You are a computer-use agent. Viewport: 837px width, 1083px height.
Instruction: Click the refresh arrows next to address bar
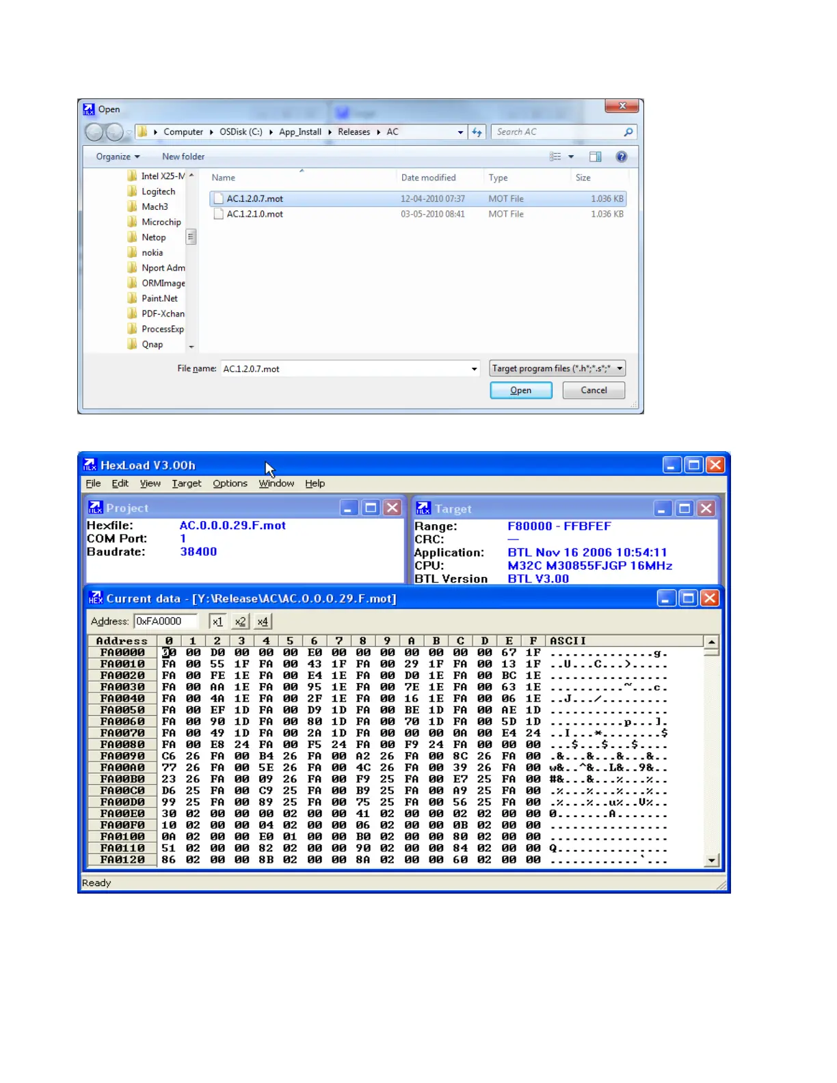point(477,132)
